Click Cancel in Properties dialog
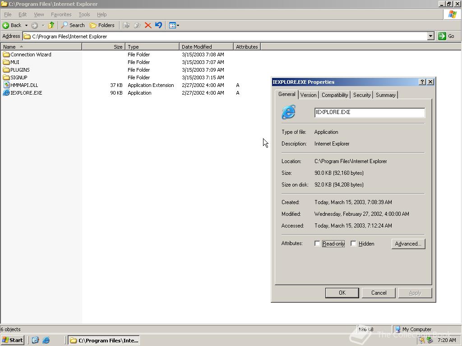This screenshot has height=346, width=462. pyautogui.click(x=379, y=293)
